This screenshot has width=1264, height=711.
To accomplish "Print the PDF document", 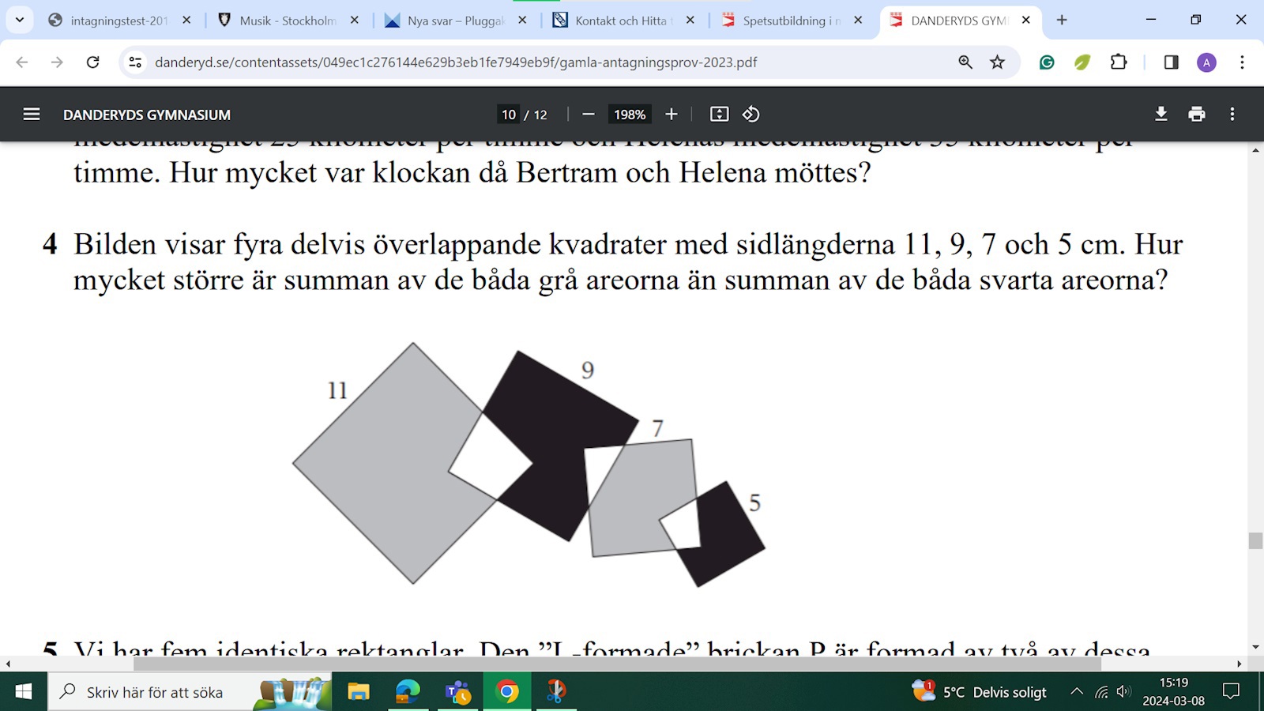I will click(1196, 115).
